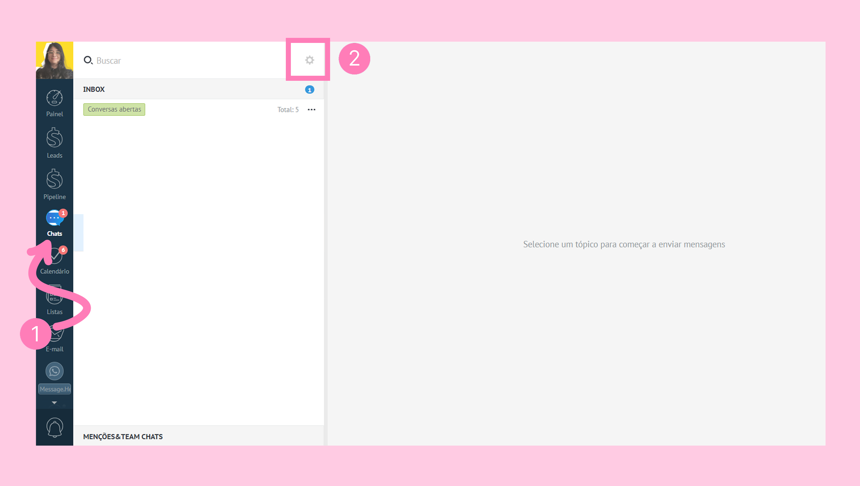The image size is (860, 486).
Task: Click the Conversas abertas filter tag
Action: tap(114, 110)
